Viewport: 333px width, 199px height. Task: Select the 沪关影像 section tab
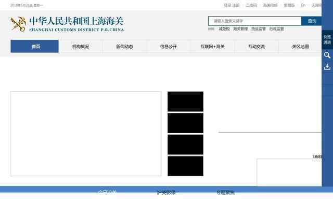[x=166, y=192]
